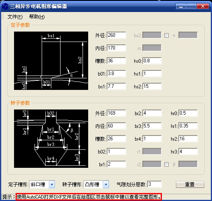Click the disabled α angle field
The image size is (212, 201).
click(x=188, y=35)
